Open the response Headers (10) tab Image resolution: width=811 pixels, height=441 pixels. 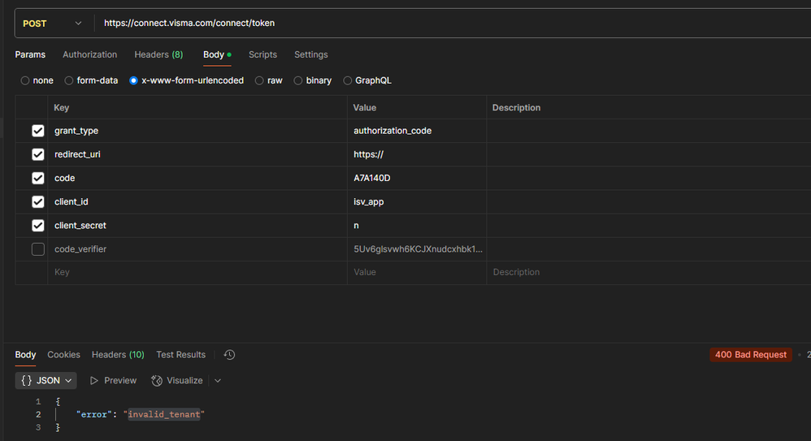tap(118, 355)
